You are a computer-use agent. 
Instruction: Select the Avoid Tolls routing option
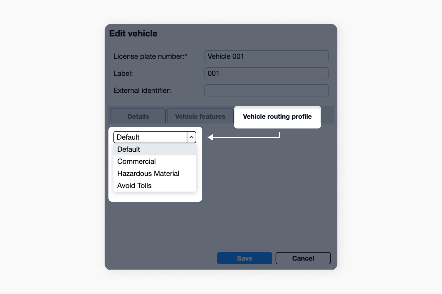pos(134,186)
